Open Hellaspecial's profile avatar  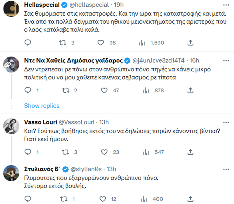pos(11,9)
